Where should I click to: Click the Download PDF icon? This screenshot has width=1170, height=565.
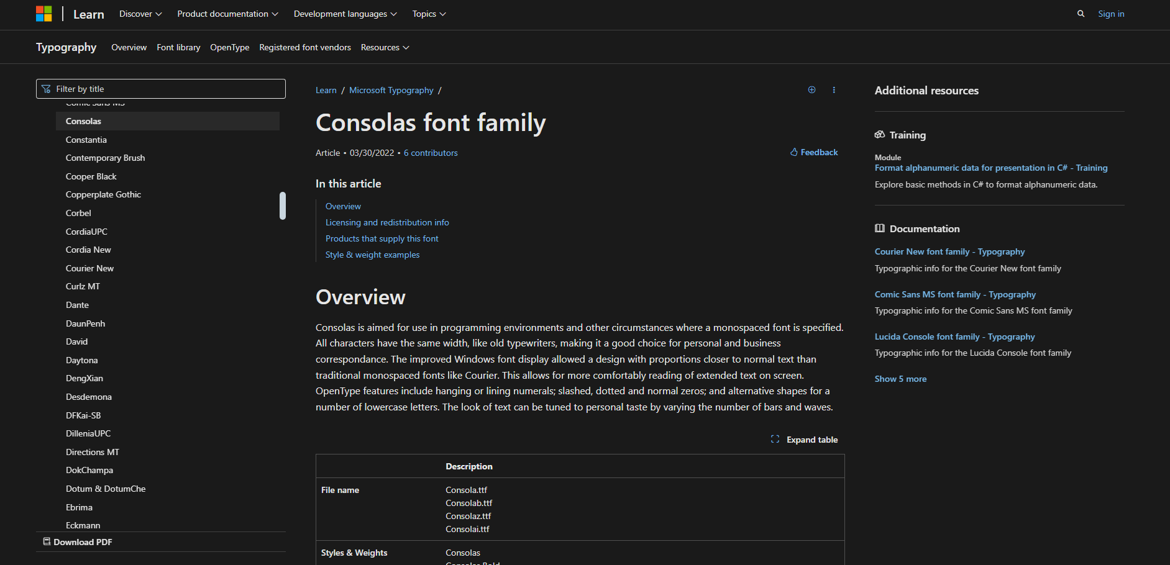tap(47, 541)
